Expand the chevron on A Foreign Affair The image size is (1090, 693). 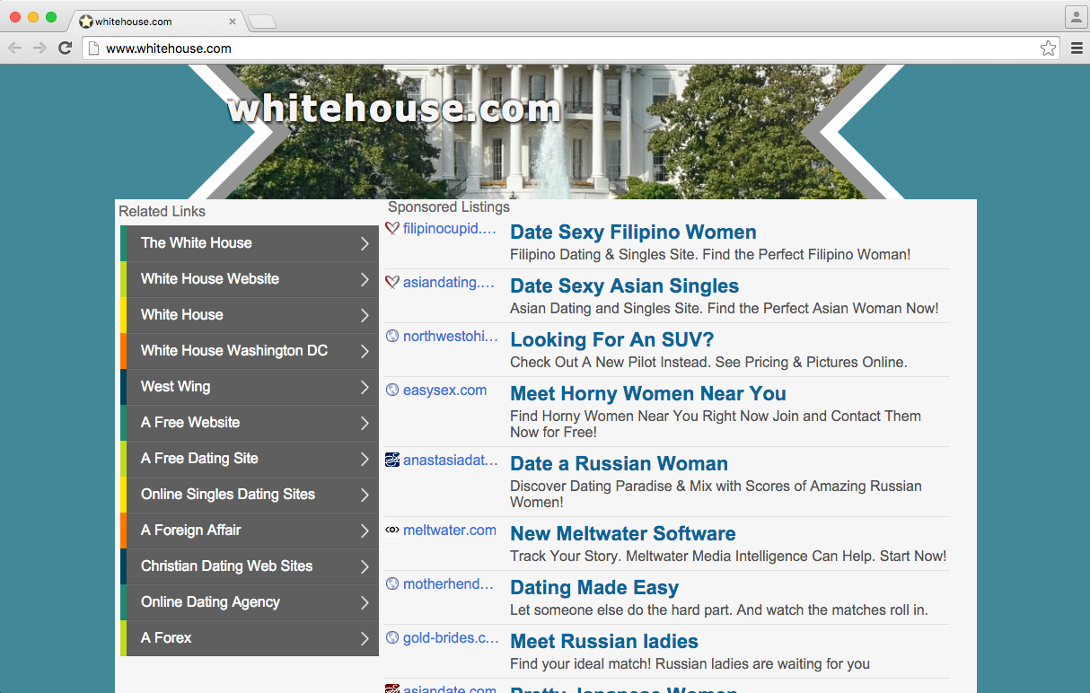click(365, 531)
